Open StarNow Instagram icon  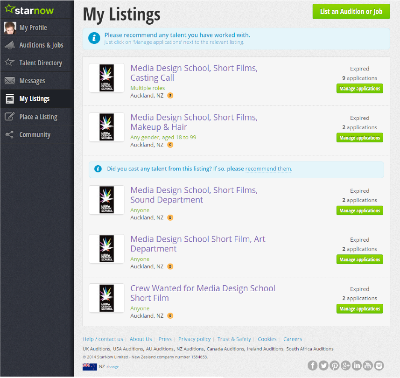379,365
